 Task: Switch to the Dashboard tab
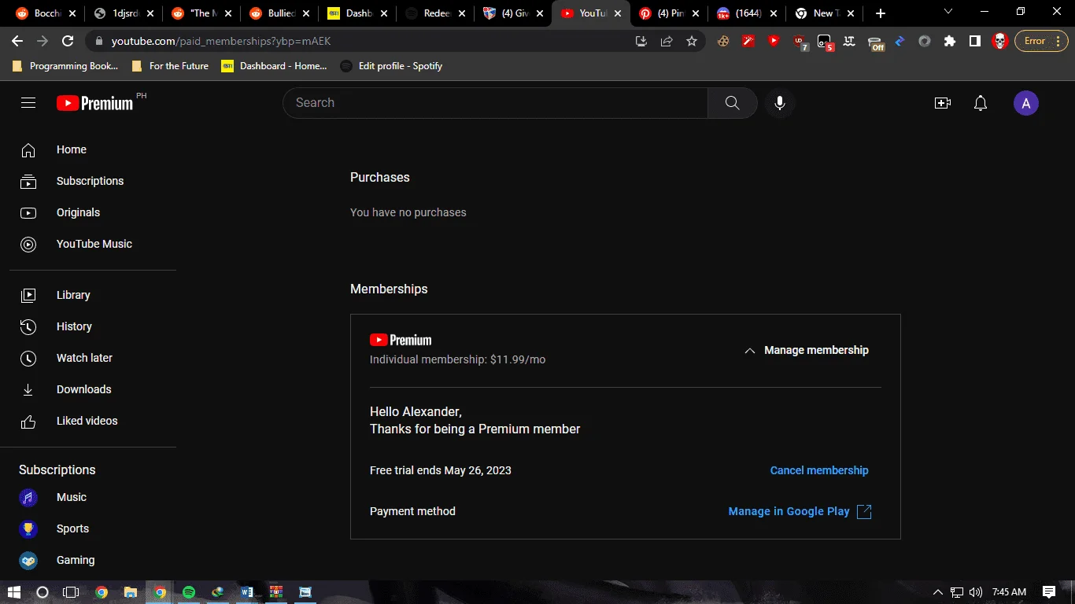[x=356, y=13]
